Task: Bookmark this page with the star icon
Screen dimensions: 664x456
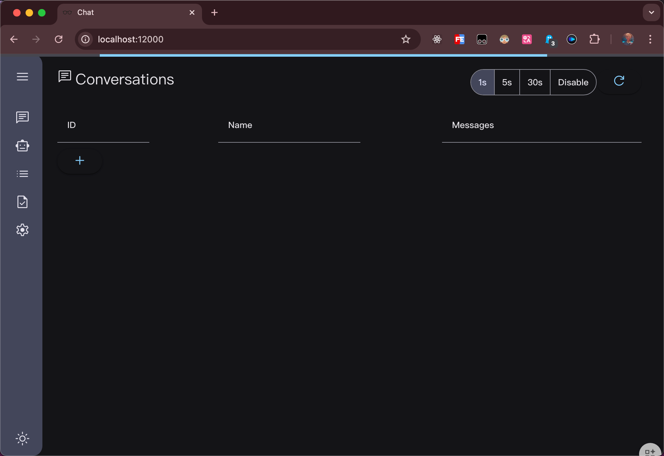Action: click(x=406, y=39)
